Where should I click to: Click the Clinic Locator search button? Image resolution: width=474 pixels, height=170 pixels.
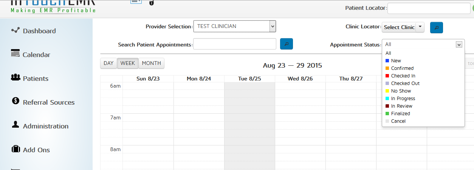pos(437,28)
